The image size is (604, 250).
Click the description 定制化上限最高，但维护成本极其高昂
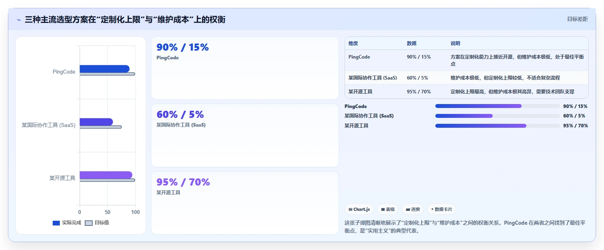pos(513,92)
